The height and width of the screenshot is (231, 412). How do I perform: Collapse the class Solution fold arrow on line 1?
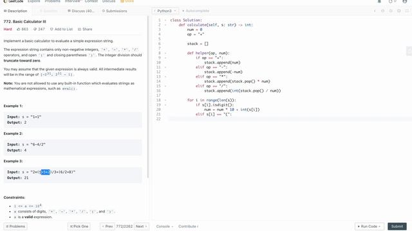tap(165, 20)
